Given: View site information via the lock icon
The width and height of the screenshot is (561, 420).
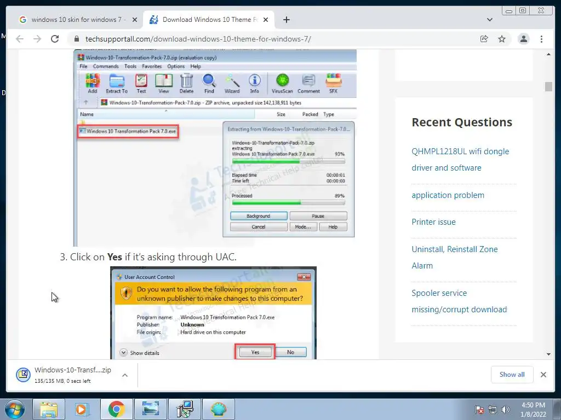Looking at the screenshot, I should click(x=77, y=39).
